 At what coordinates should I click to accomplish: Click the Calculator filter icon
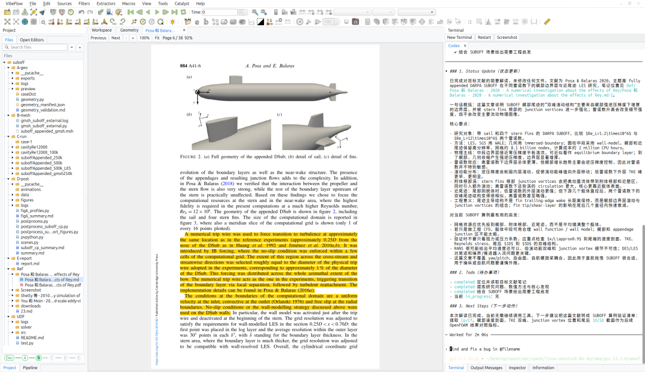367,22
